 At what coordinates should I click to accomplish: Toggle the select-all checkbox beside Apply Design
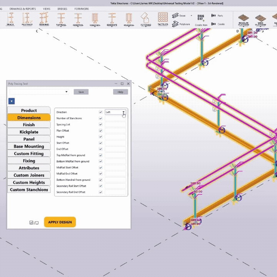tap(32, 222)
